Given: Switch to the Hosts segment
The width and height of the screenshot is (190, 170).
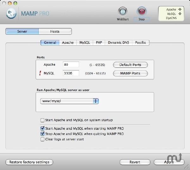Looking at the screenshot, I should coord(55,31).
